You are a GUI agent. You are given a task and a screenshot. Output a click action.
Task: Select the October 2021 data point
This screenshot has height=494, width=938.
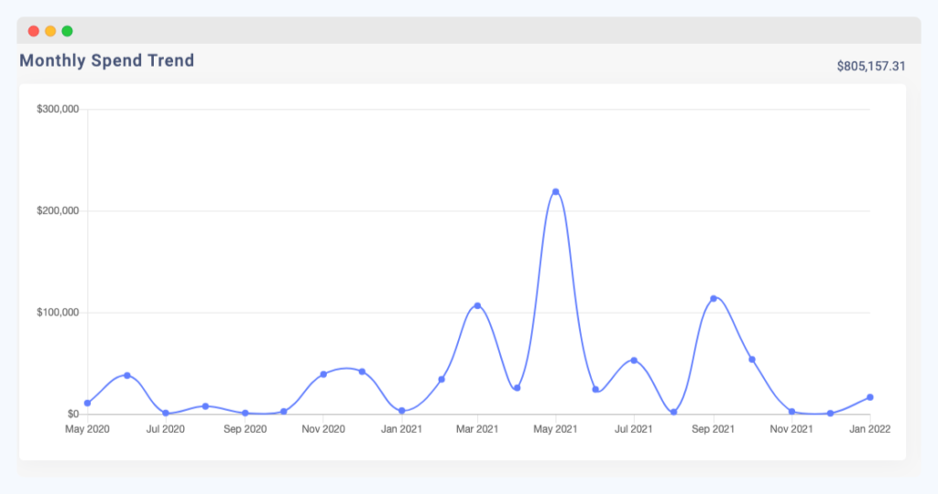(752, 360)
